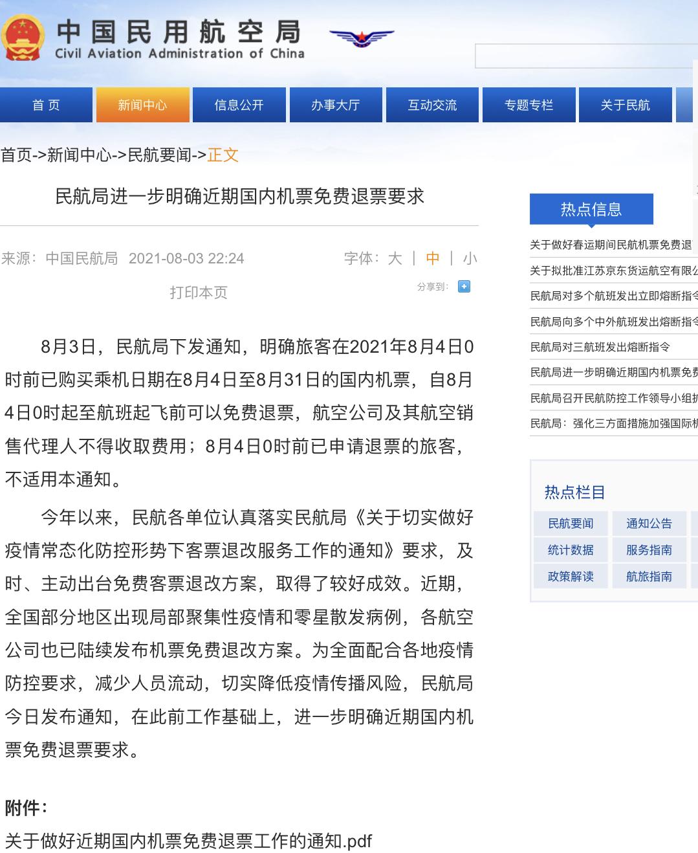The width and height of the screenshot is (698, 853).
Task: Open share options via the blue plus icon
Action: (x=463, y=287)
